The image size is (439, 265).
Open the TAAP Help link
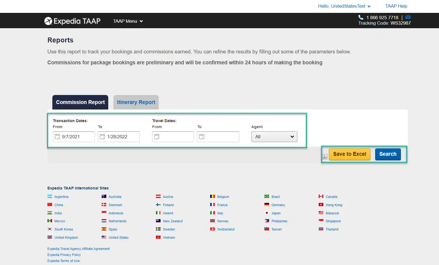click(396, 6)
